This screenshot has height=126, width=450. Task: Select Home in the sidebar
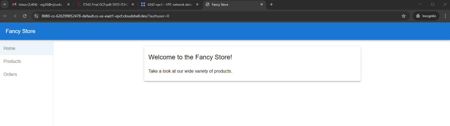click(9, 48)
